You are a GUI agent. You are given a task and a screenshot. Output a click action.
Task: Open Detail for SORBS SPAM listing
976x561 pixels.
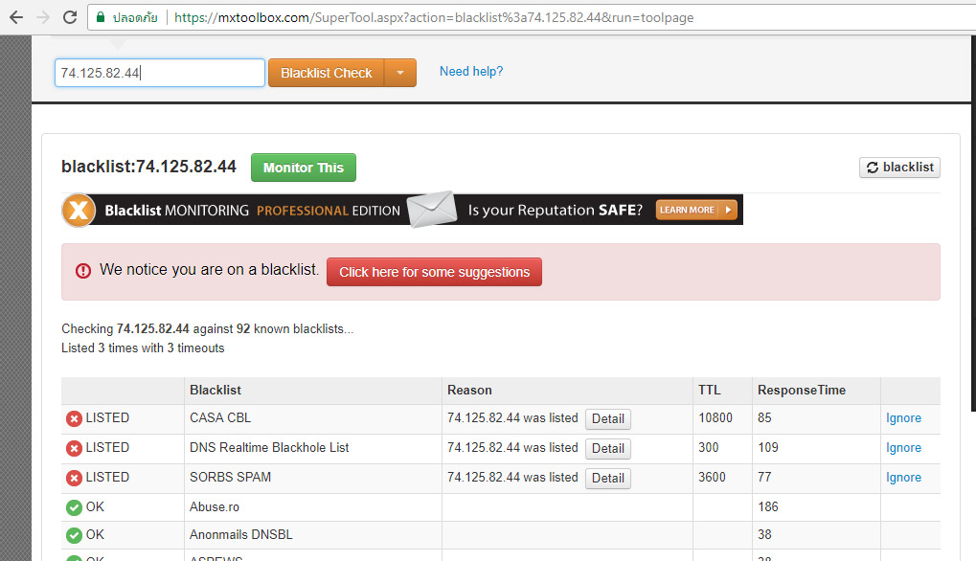pyautogui.click(x=607, y=479)
